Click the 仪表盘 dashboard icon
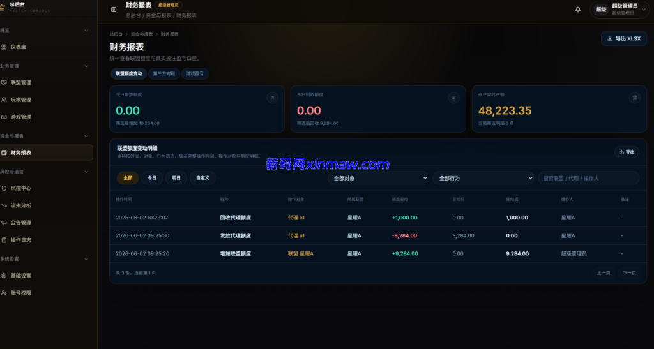This screenshot has width=654, height=349. pos(4,47)
